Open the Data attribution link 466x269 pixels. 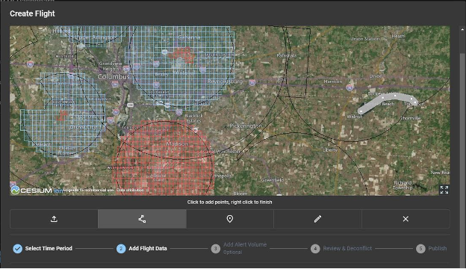130,190
